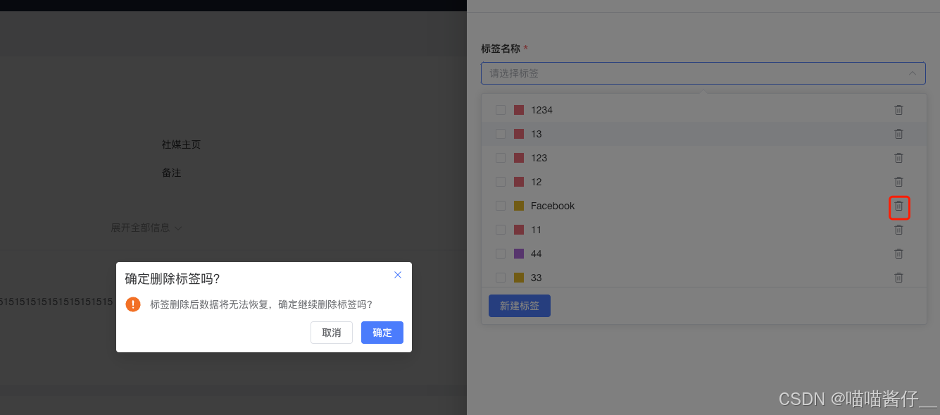Click the red color swatch of tag 13

(x=519, y=134)
